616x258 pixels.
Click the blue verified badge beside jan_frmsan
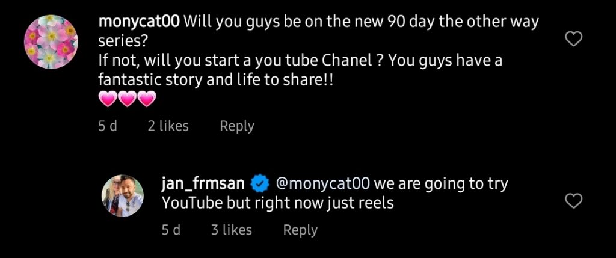[260, 183]
